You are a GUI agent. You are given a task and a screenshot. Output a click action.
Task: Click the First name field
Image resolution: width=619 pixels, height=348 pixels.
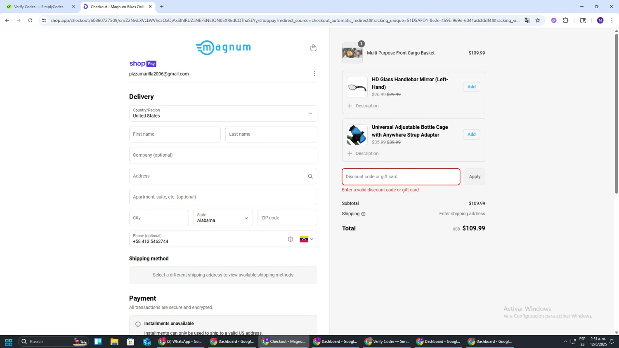pyautogui.click(x=175, y=134)
